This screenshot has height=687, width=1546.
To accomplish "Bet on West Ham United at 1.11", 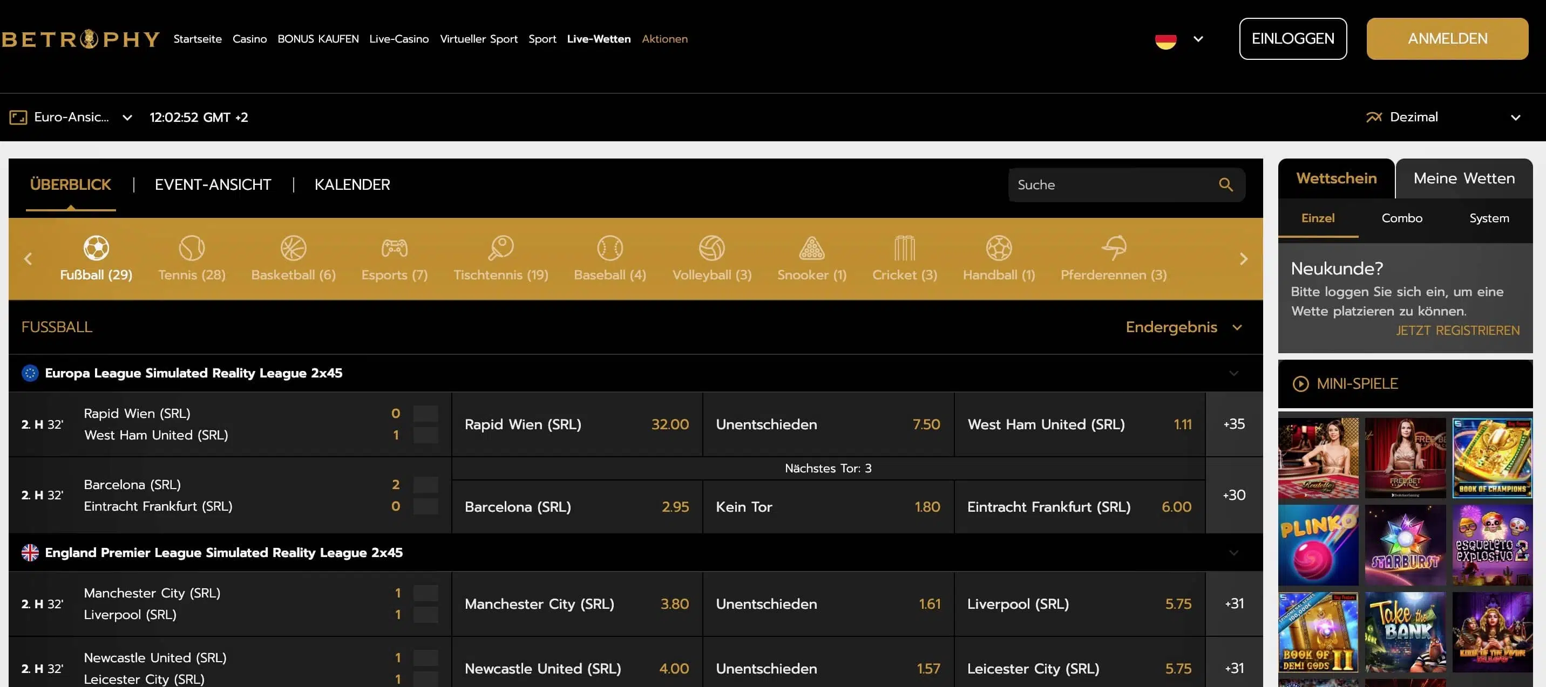I will point(1080,424).
